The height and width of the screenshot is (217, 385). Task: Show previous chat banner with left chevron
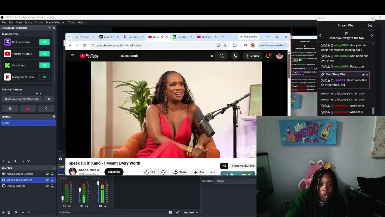pos(320,36)
